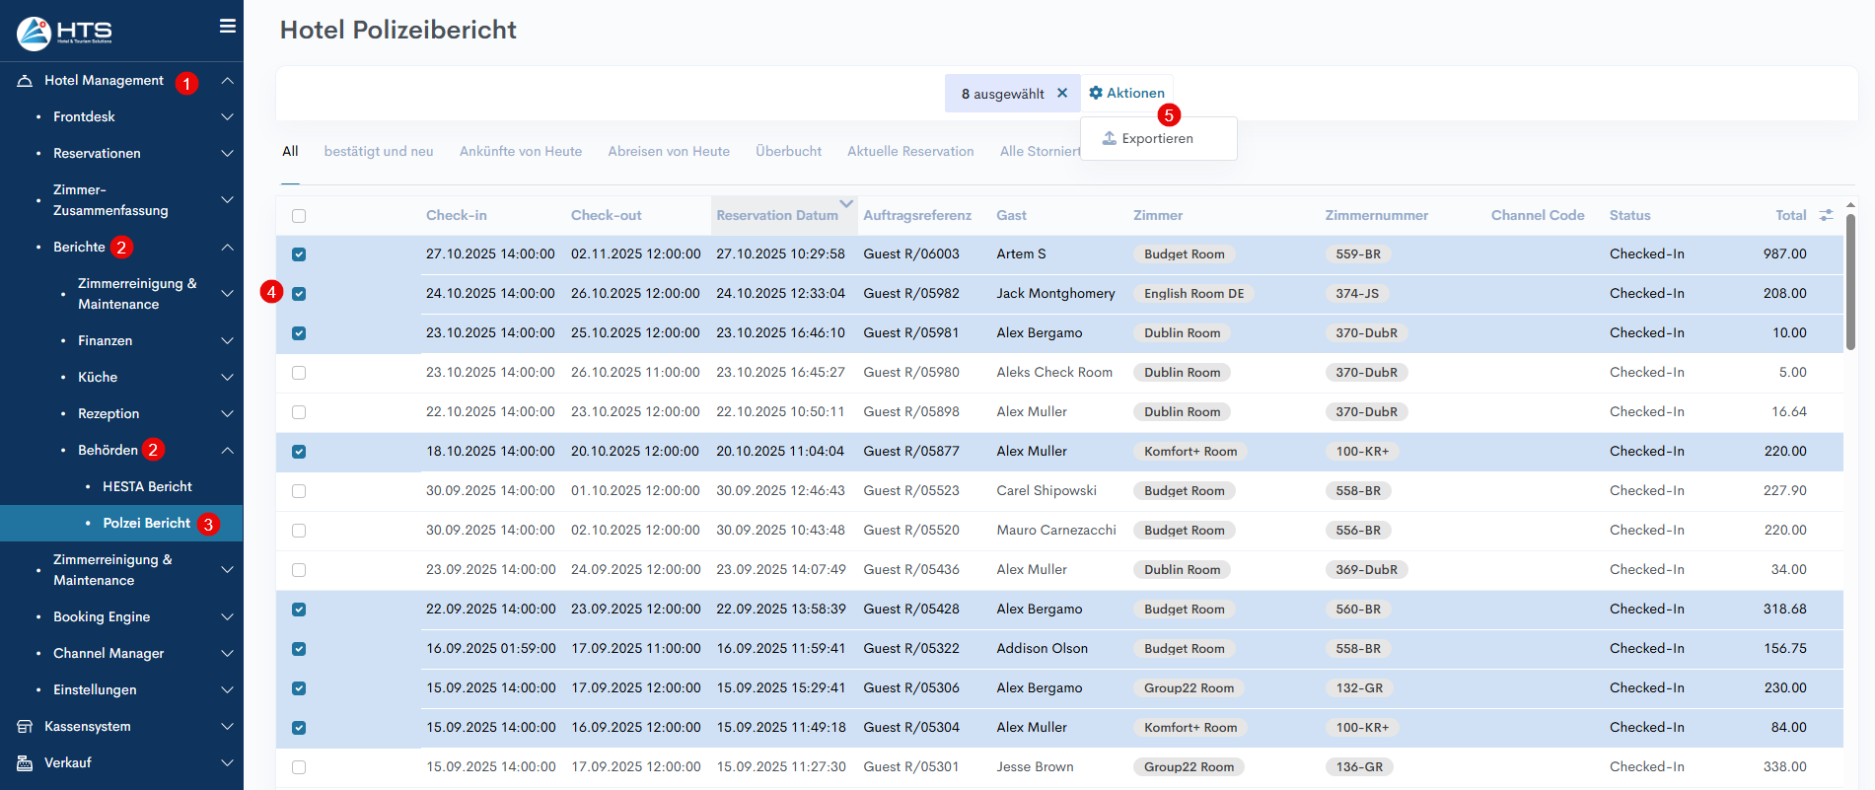
Task: Click the table's vertical scrollbar
Action: click(x=1850, y=281)
